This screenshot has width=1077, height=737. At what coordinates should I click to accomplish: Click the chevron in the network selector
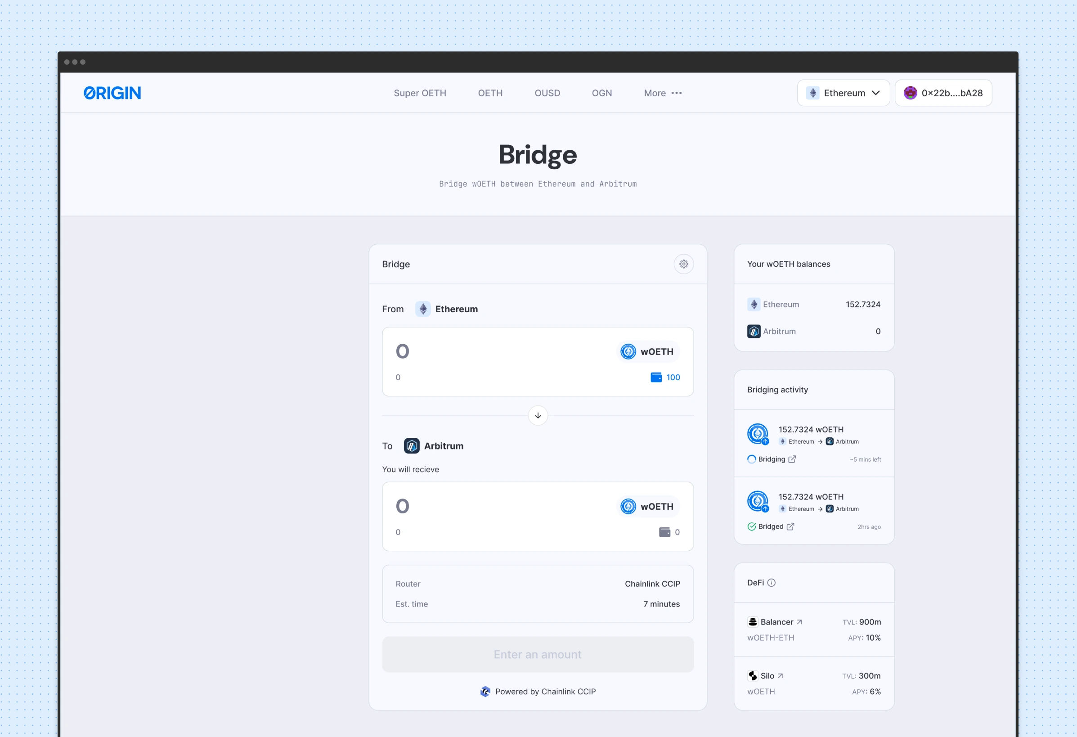coord(875,93)
